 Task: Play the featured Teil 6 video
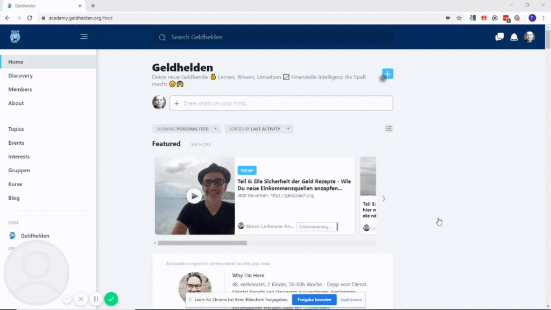click(x=194, y=196)
